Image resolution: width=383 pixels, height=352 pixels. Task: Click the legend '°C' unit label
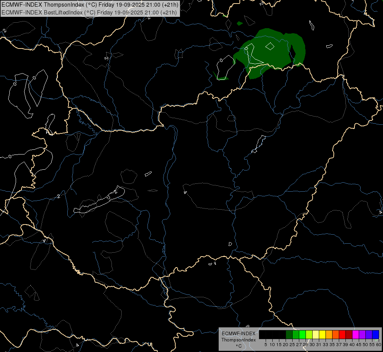(x=239, y=346)
